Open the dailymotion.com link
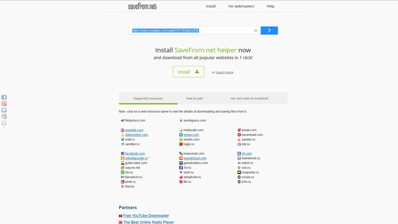The height and width of the screenshot is (224, 398). pos(137,135)
